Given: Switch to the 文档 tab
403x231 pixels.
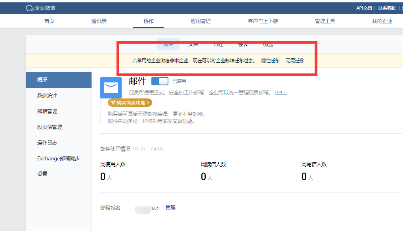Looking at the screenshot, I should tap(193, 44).
